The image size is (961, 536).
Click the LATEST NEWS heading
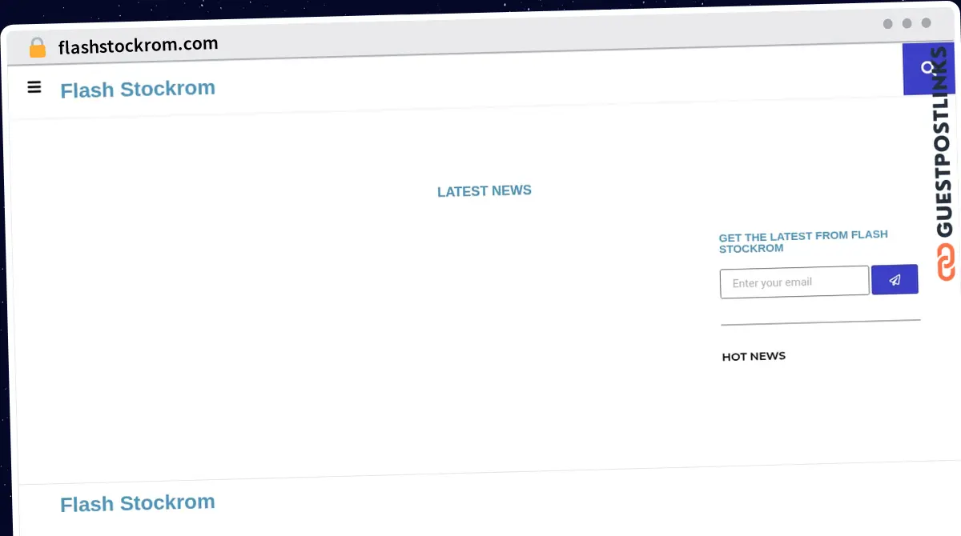tap(485, 191)
